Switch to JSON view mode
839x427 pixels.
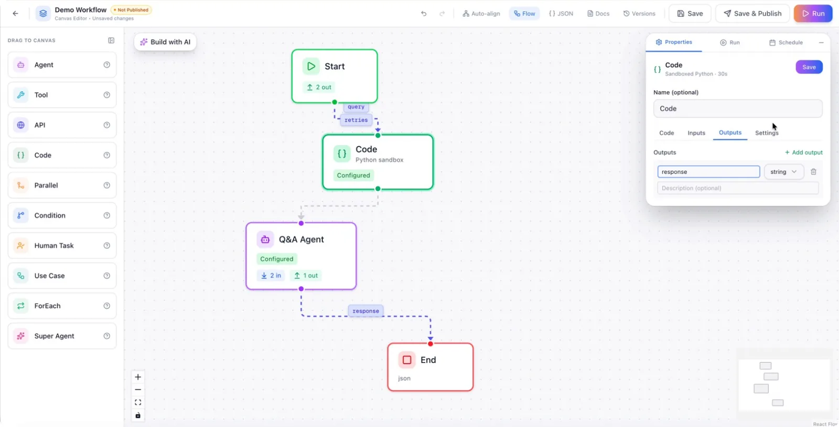[561, 14]
